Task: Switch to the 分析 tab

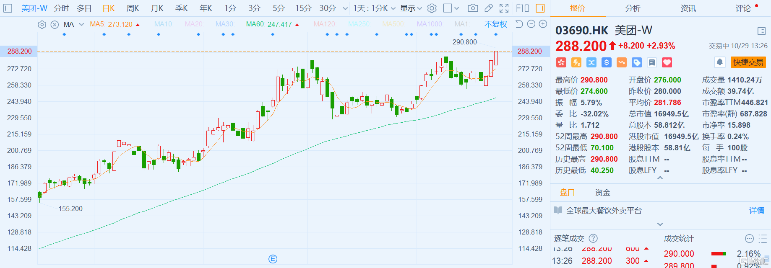Action: click(633, 8)
